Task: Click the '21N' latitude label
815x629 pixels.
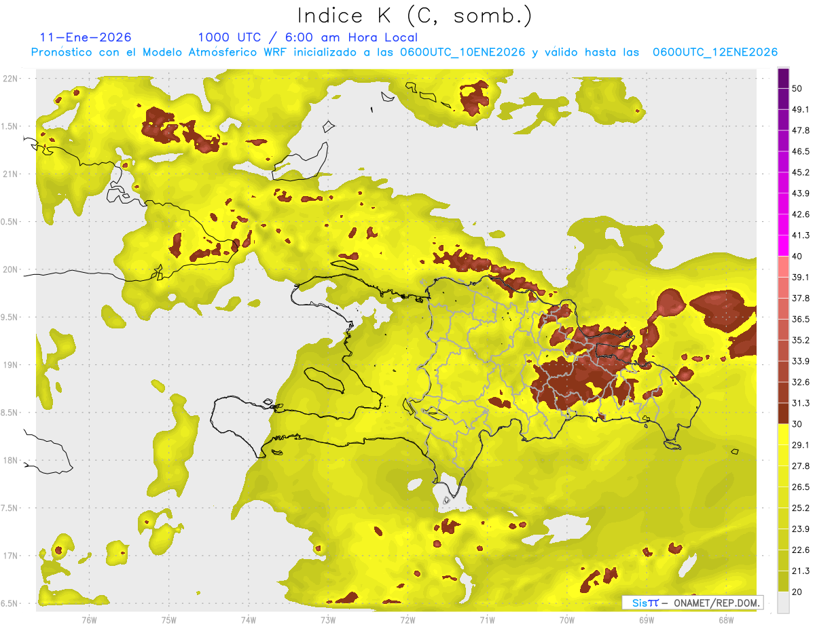Action: pyautogui.click(x=10, y=174)
